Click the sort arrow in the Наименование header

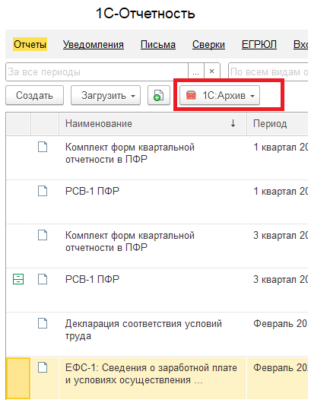[233, 124]
